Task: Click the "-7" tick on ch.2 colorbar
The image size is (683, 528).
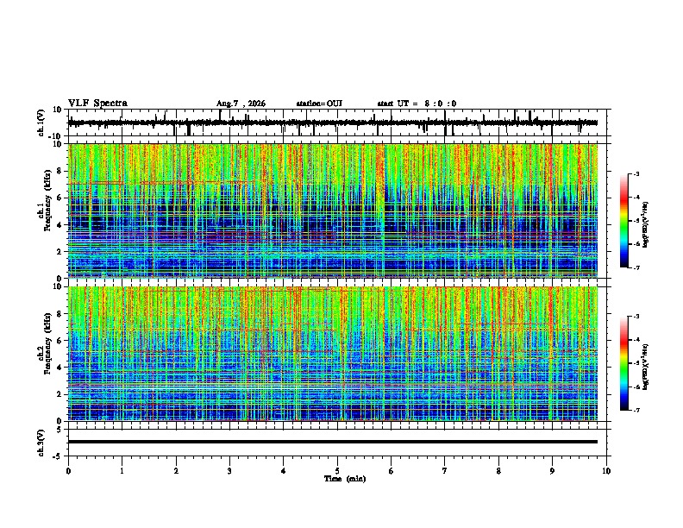Action: pos(636,411)
